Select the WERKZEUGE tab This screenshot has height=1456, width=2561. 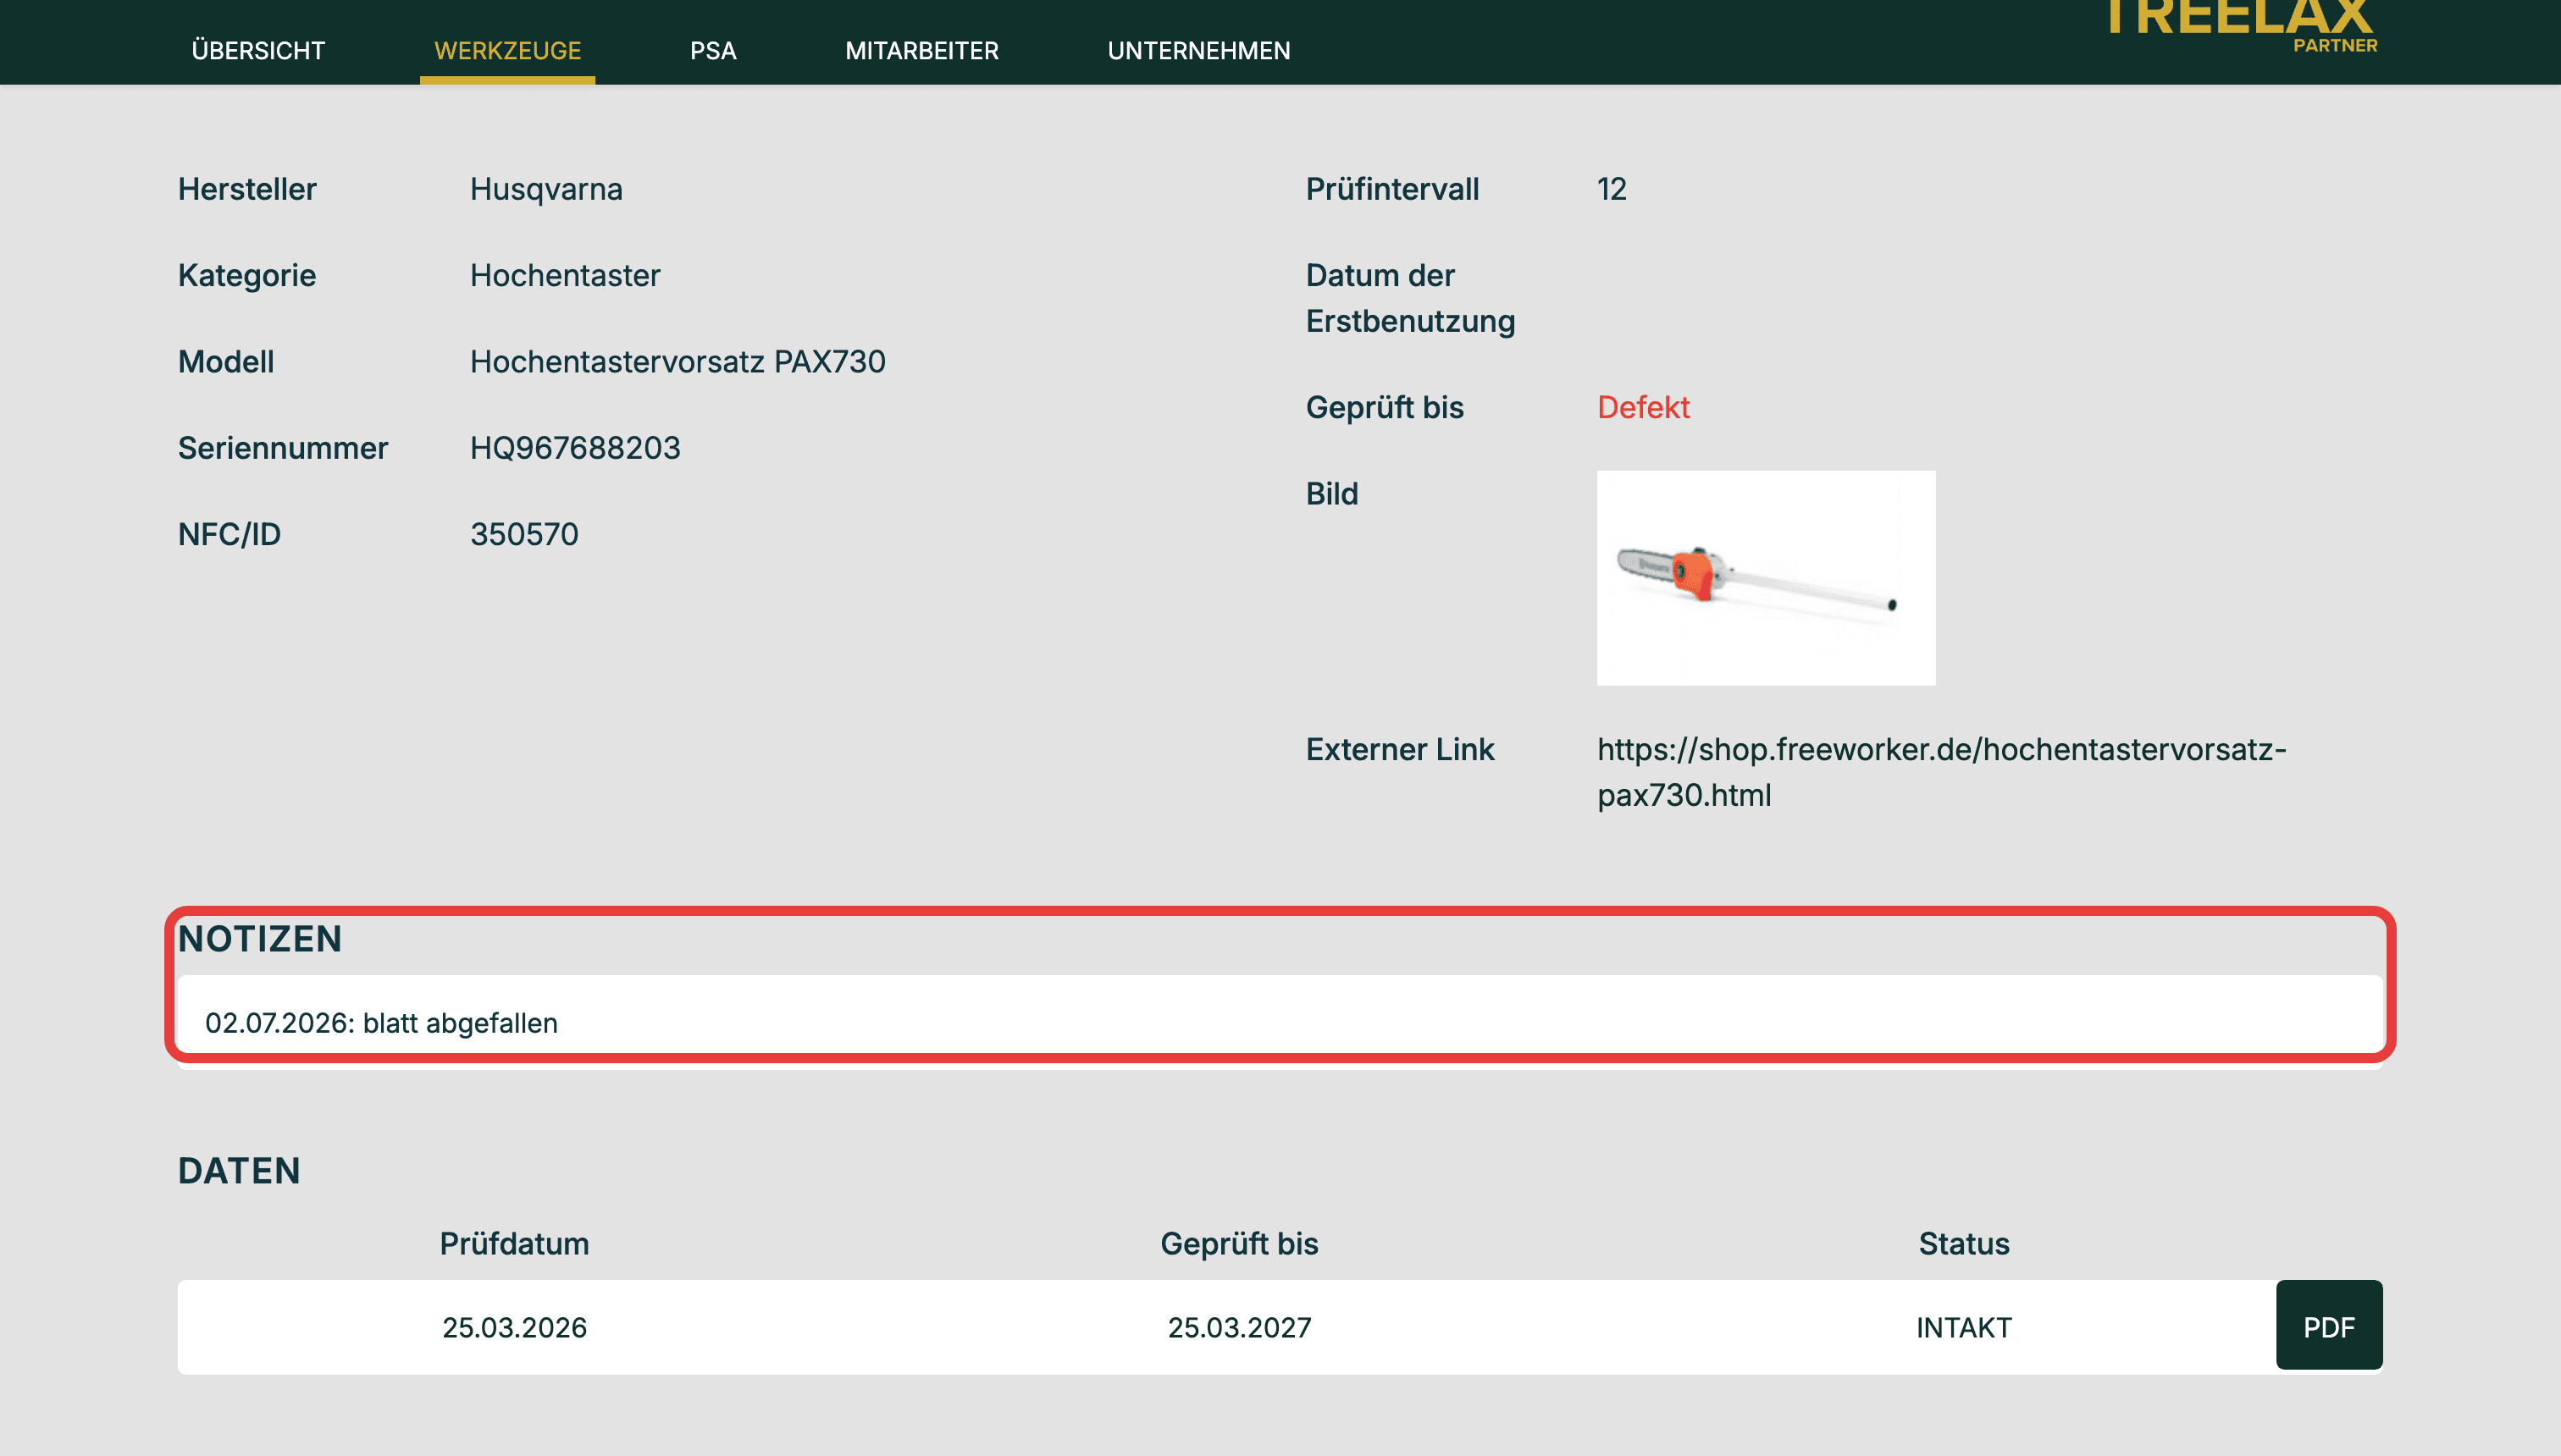pyautogui.click(x=507, y=51)
